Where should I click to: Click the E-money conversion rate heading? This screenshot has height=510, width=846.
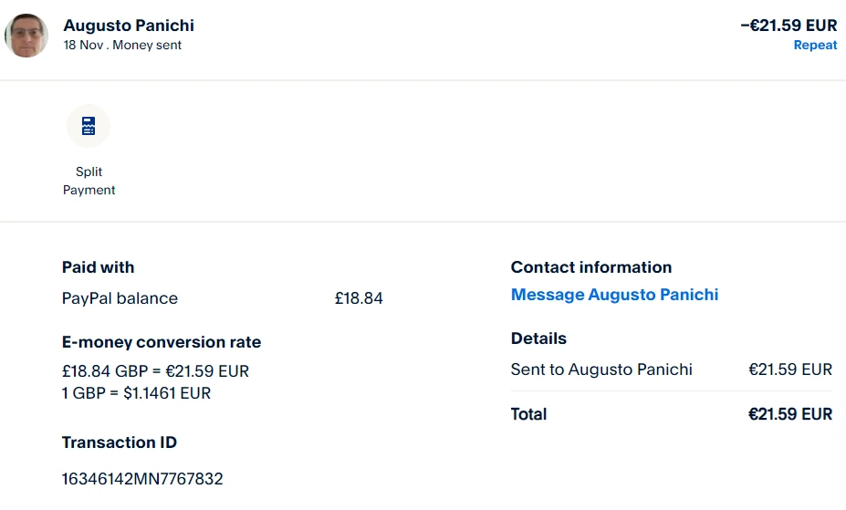(162, 343)
